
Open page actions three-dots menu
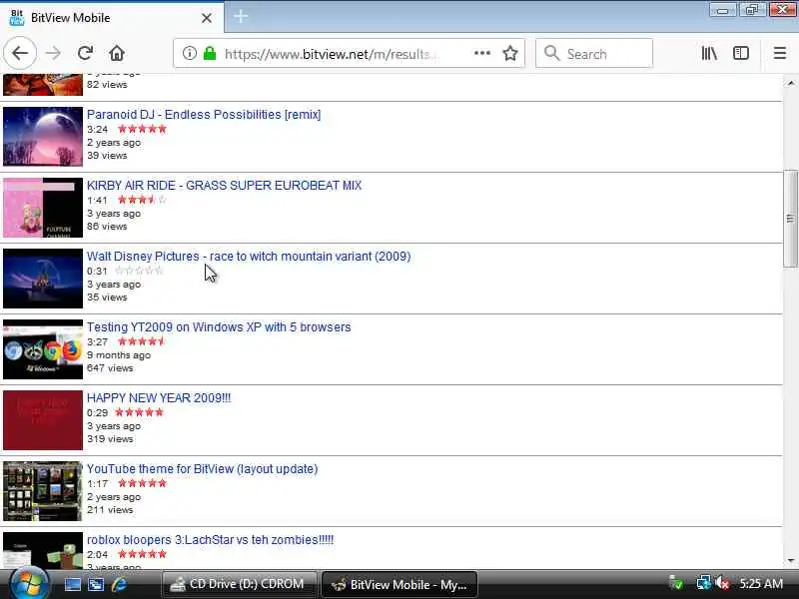(482, 53)
